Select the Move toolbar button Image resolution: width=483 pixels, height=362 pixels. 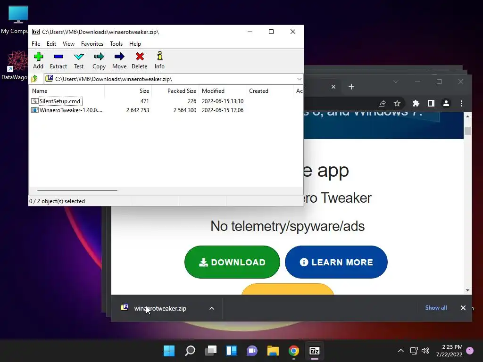119,60
